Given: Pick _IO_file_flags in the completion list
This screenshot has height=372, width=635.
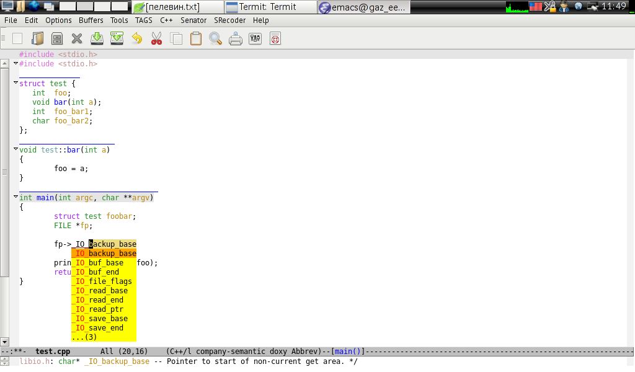Looking at the screenshot, I should point(104,281).
